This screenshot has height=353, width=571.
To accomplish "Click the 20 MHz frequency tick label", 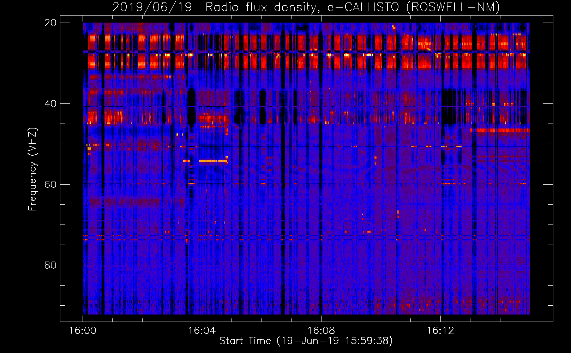I will pos(50,23).
